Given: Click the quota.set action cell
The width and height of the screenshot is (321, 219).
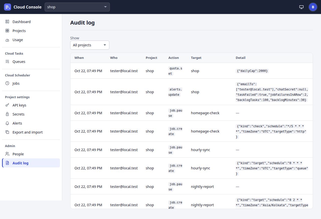Looking at the screenshot, I should click(175, 71).
